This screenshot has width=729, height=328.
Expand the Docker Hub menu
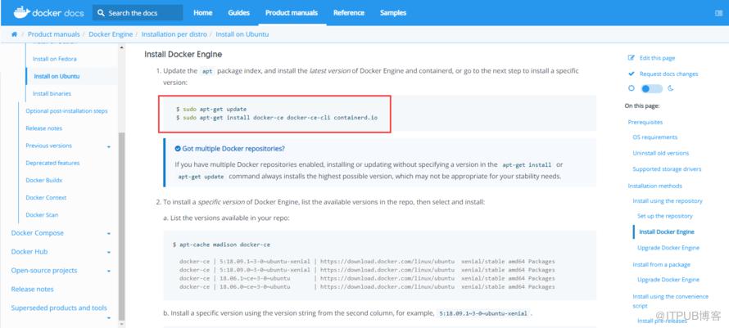109,252
